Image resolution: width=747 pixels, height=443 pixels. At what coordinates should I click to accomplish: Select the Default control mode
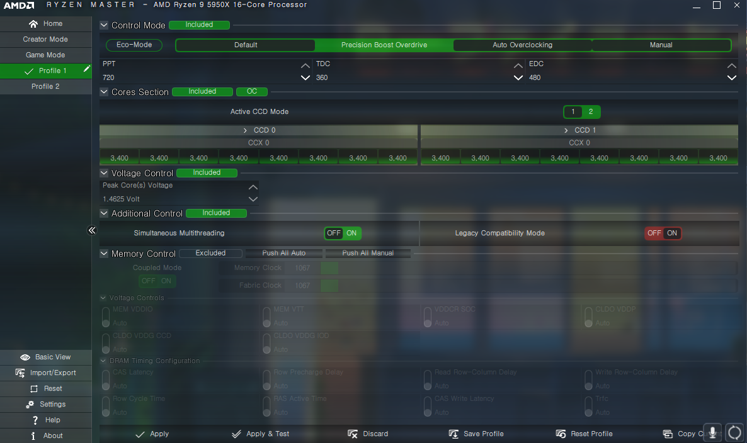tap(246, 45)
